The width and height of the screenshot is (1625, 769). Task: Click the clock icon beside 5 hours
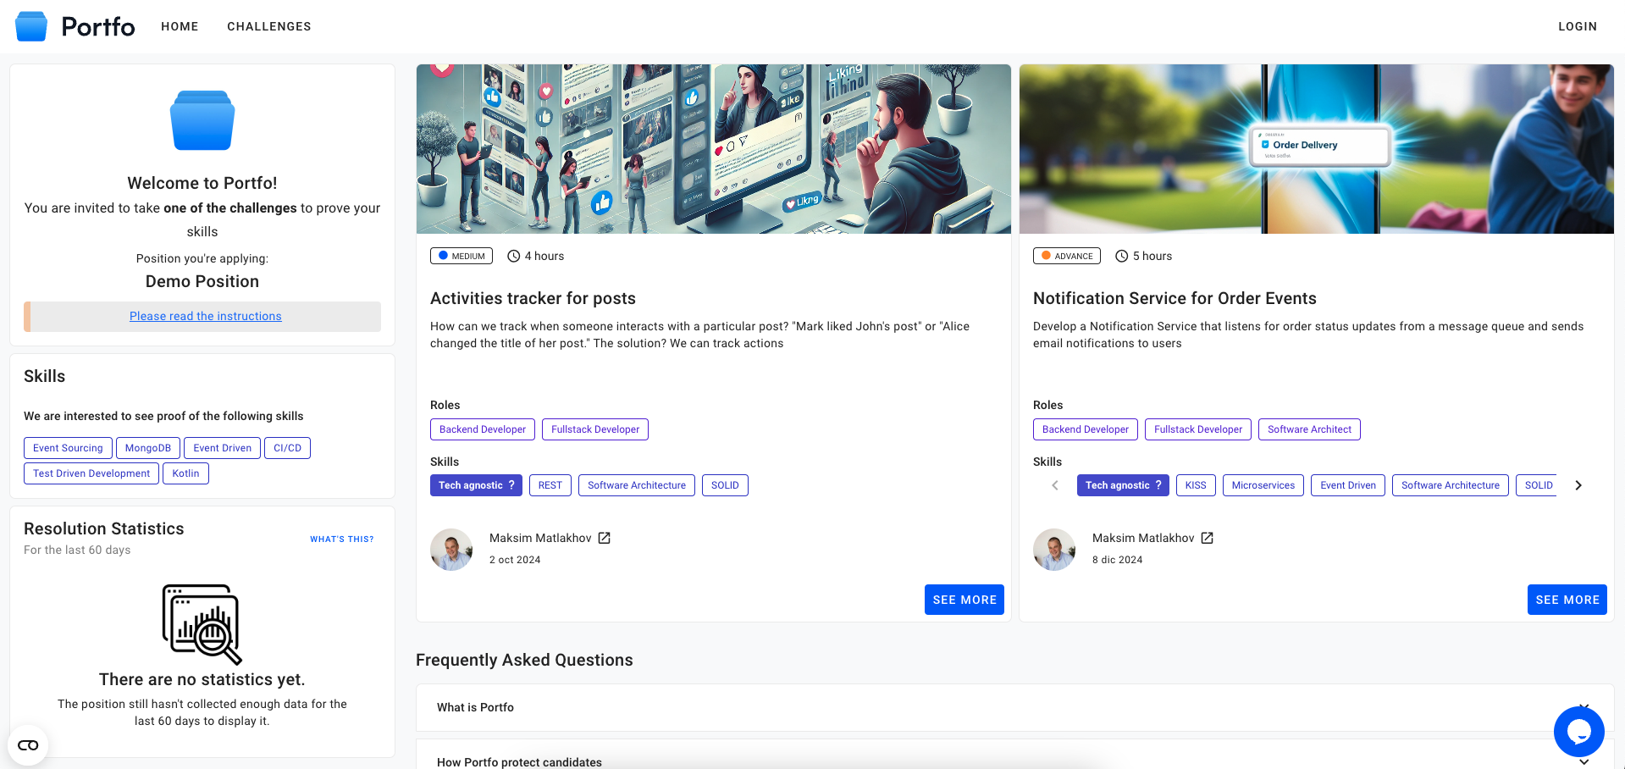pos(1122,256)
